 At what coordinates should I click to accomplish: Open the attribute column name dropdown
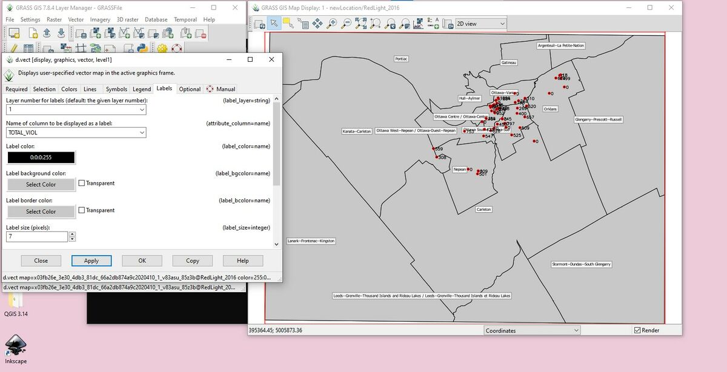pos(141,132)
